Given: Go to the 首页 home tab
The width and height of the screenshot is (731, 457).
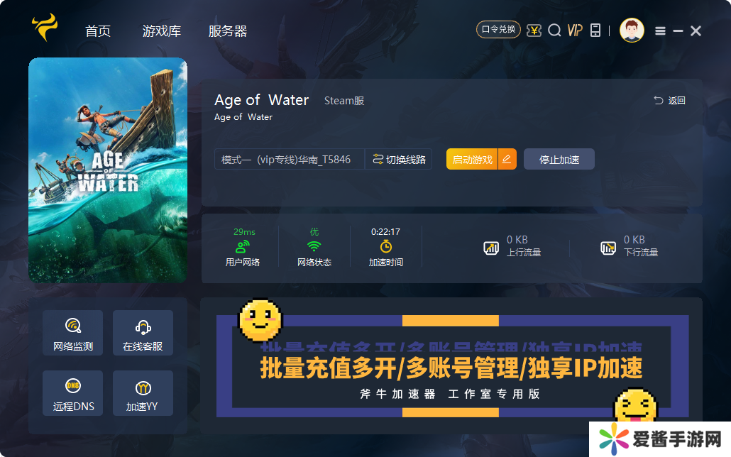Looking at the screenshot, I should point(98,31).
